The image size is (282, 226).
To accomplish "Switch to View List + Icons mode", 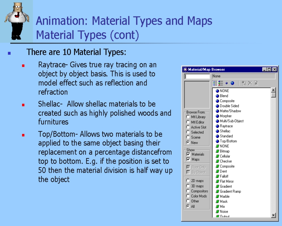I will click(x=221, y=83).
